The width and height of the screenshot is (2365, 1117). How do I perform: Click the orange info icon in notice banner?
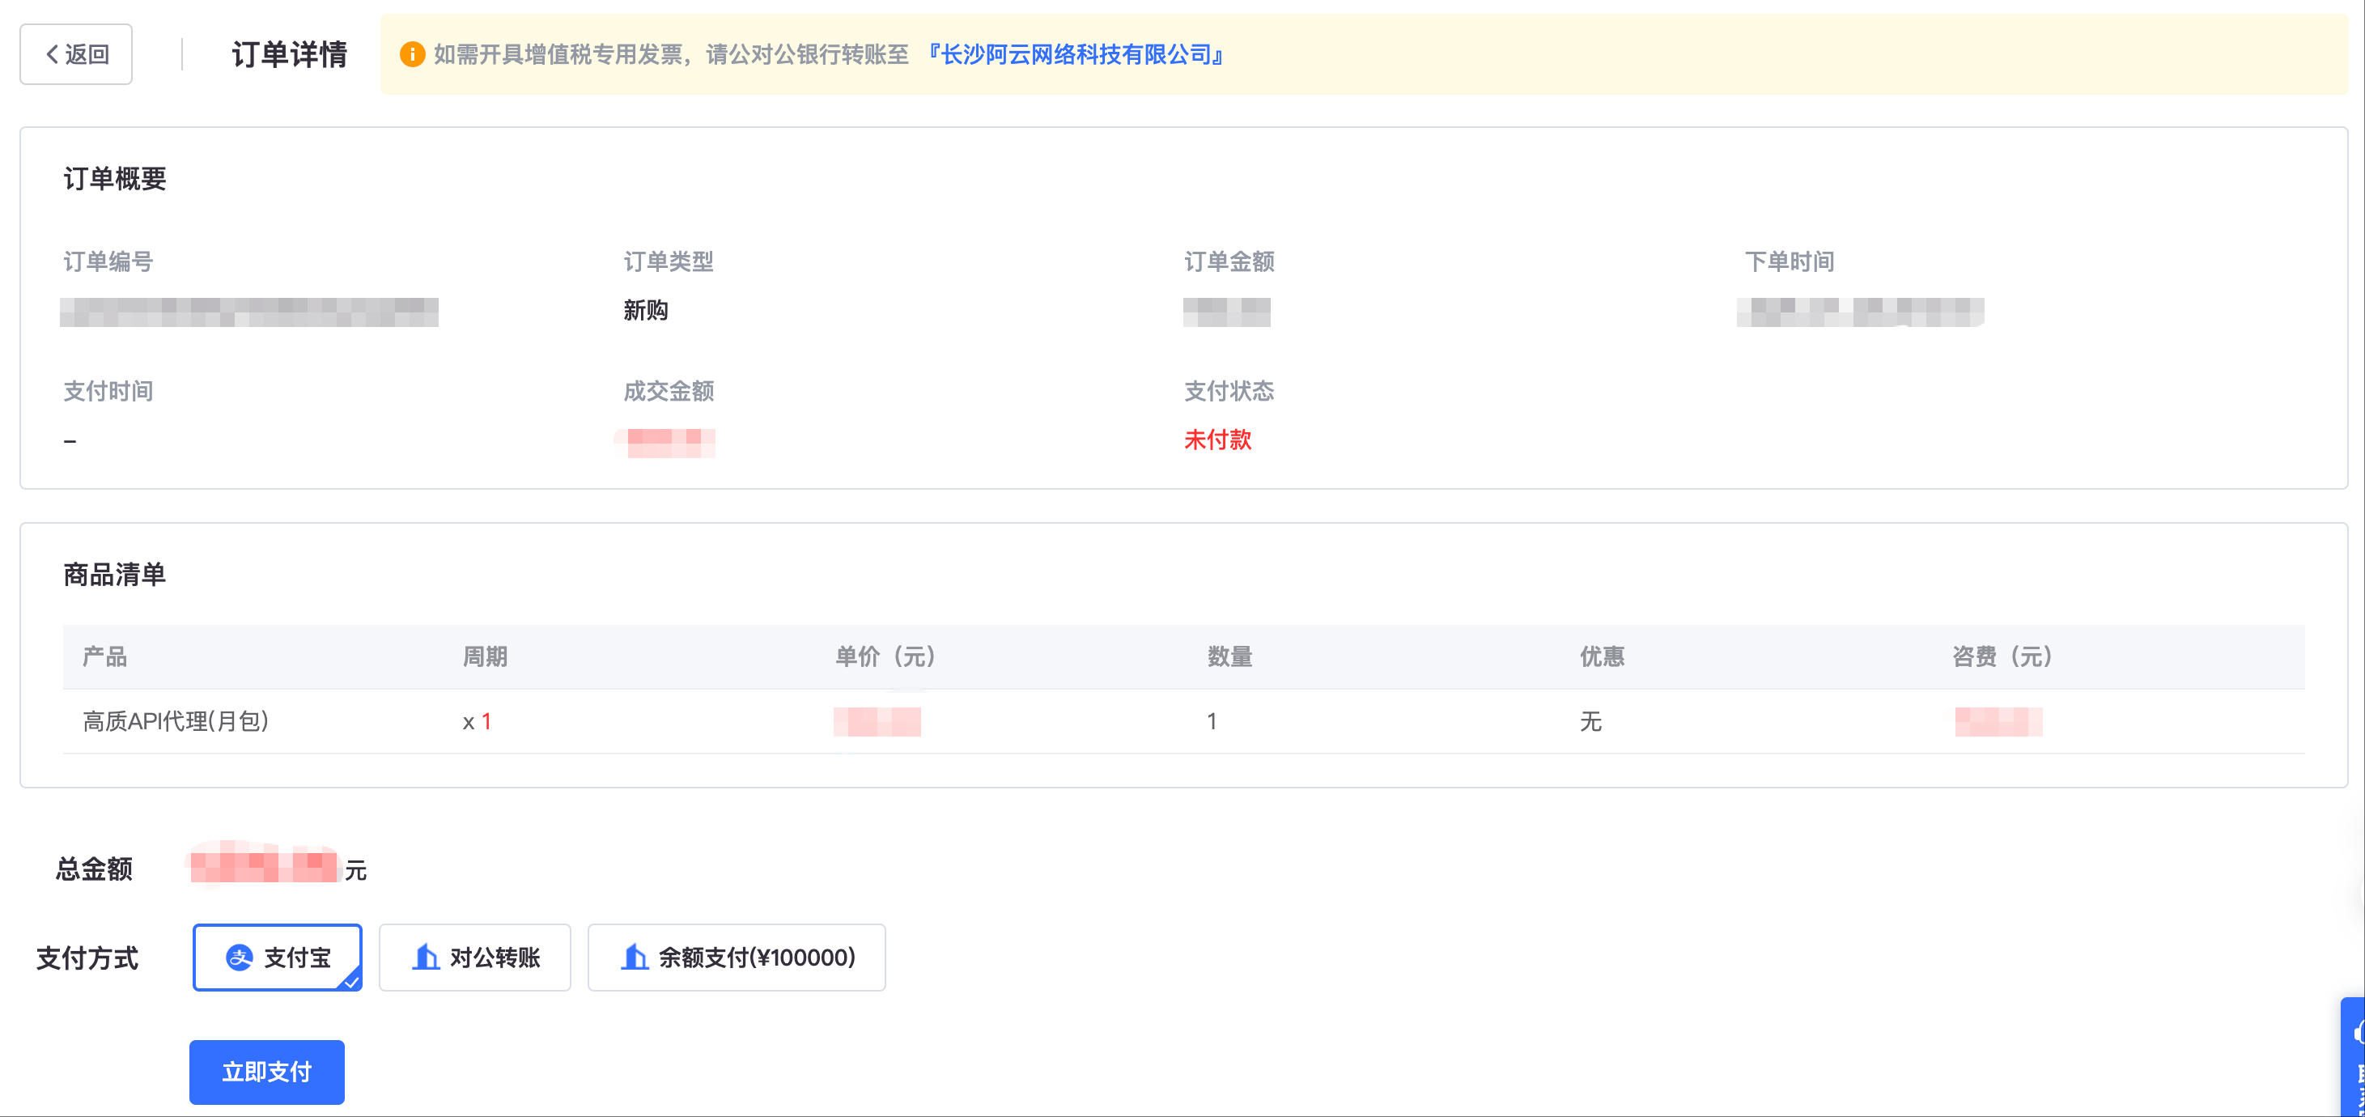[412, 54]
